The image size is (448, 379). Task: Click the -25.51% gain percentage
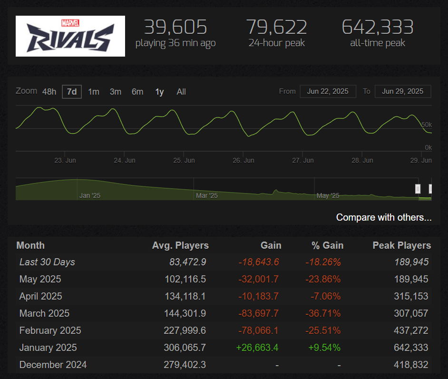(x=323, y=330)
